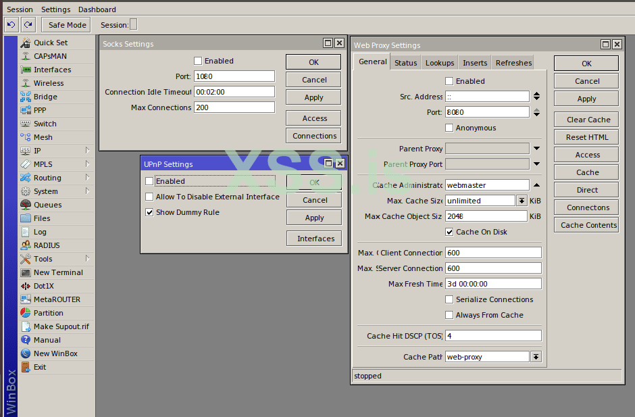Image resolution: width=635 pixels, height=417 pixels.
Task: Open Max. Cache Size dropdown
Action: tap(522, 201)
